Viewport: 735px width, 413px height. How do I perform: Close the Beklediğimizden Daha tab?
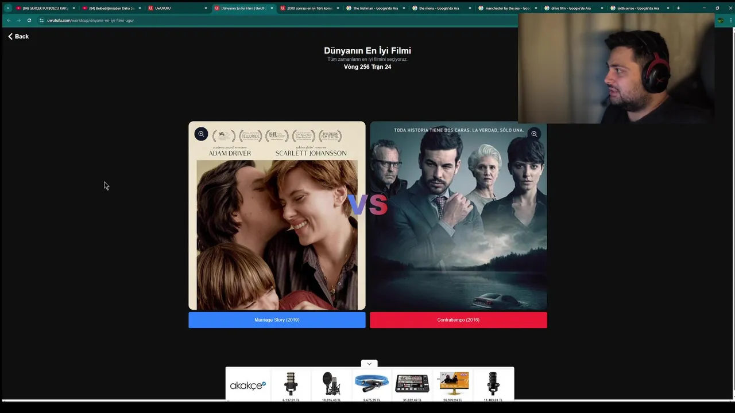pos(140,8)
